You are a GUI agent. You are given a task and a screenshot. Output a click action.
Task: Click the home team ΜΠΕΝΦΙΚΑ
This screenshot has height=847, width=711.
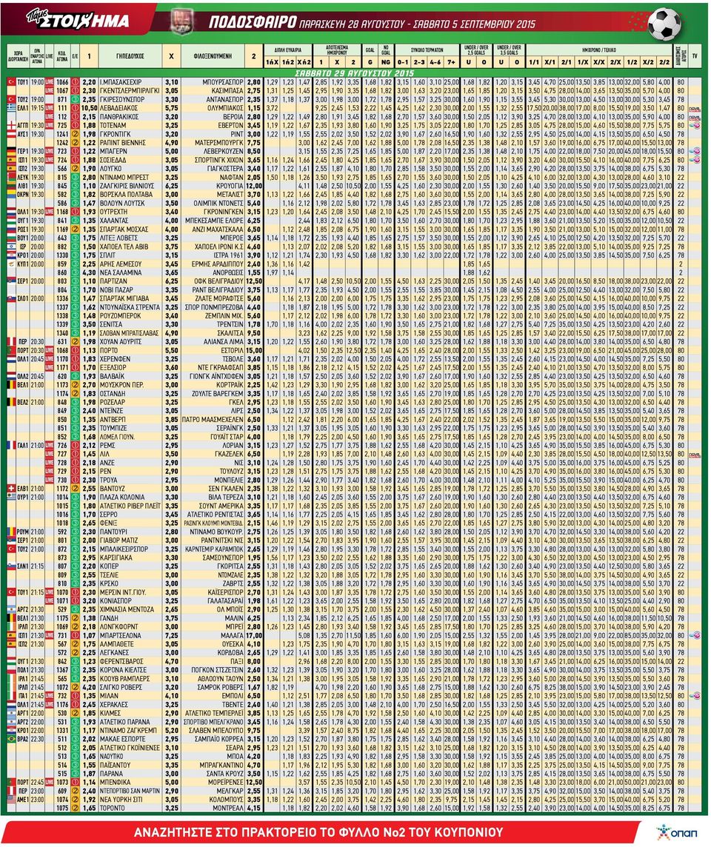[113, 782]
